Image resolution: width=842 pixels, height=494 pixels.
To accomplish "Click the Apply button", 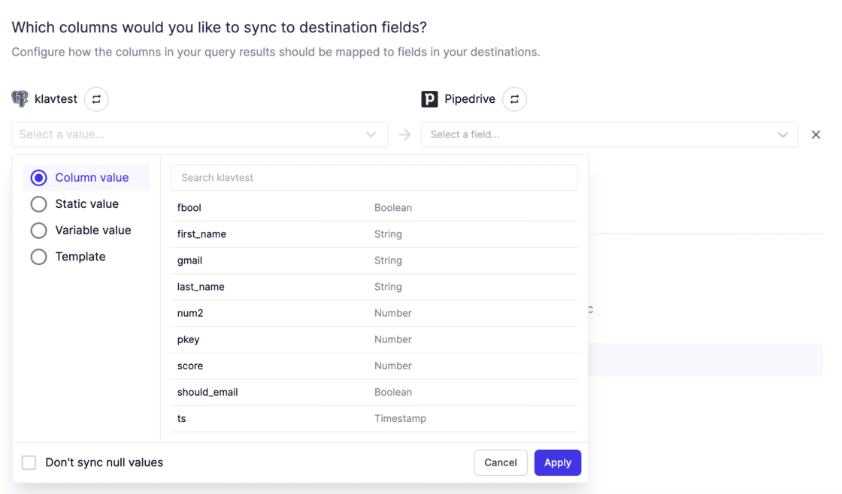I will (557, 462).
